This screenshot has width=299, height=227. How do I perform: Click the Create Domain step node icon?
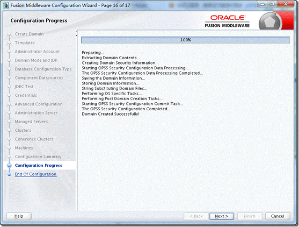9,34
